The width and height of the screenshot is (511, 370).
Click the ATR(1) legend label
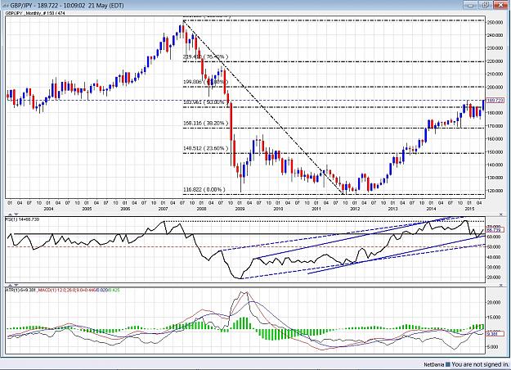coord(20,290)
